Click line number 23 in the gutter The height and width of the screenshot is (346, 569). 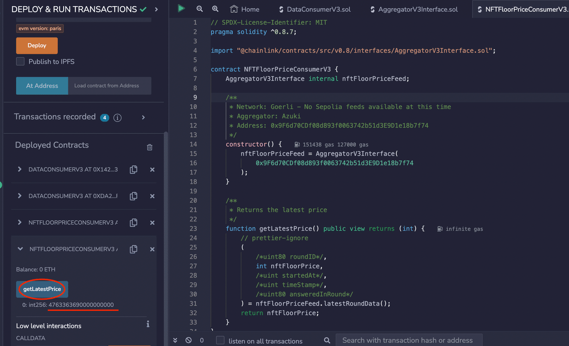(x=193, y=229)
